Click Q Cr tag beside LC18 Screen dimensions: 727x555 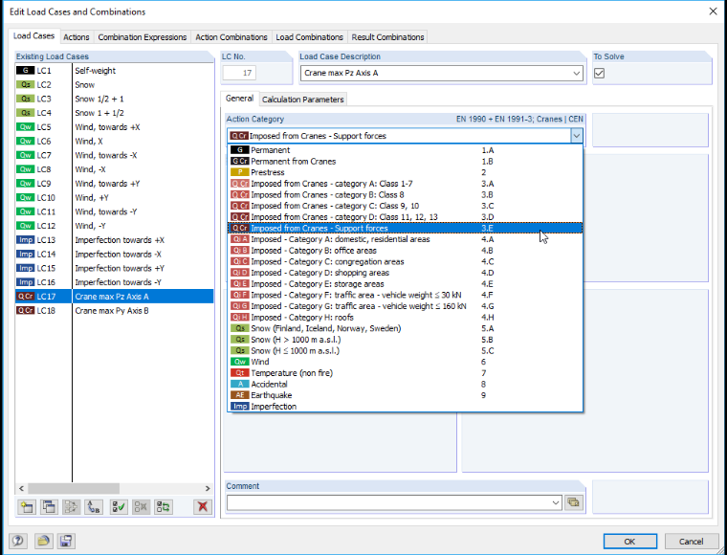pyautogui.click(x=26, y=311)
